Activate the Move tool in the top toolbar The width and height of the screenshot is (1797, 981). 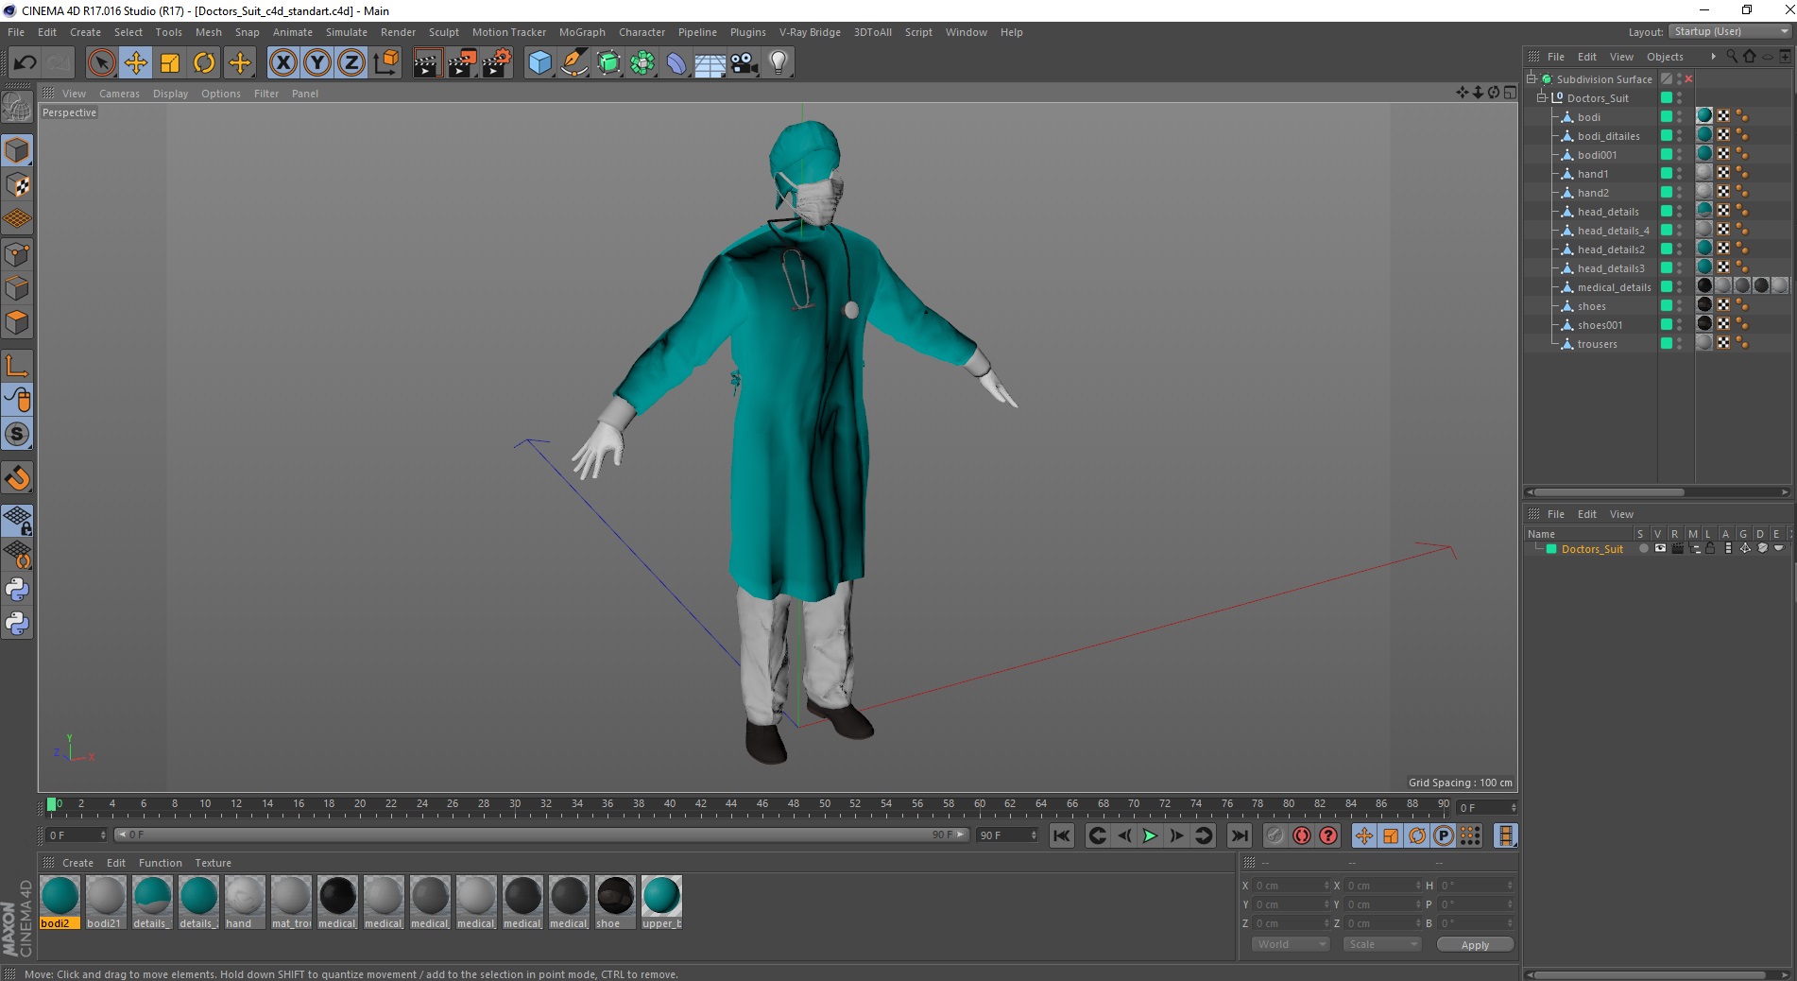tap(135, 63)
